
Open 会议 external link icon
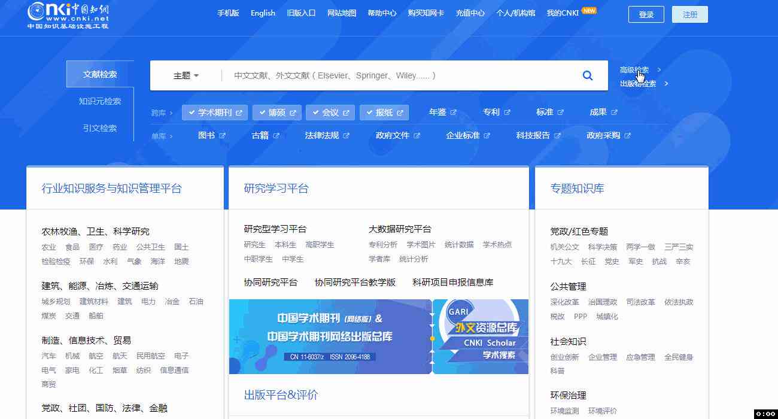[x=346, y=113]
